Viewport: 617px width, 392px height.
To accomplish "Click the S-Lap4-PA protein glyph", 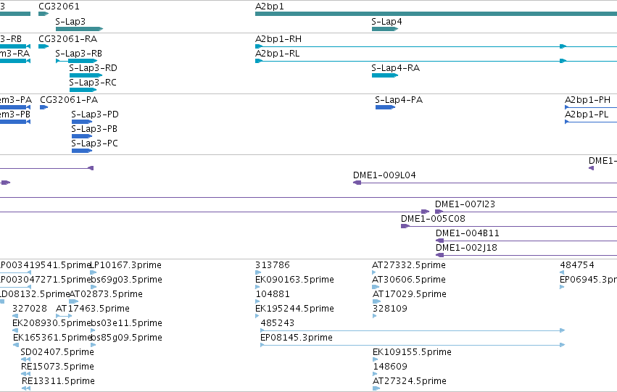I will tap(385, 107).
